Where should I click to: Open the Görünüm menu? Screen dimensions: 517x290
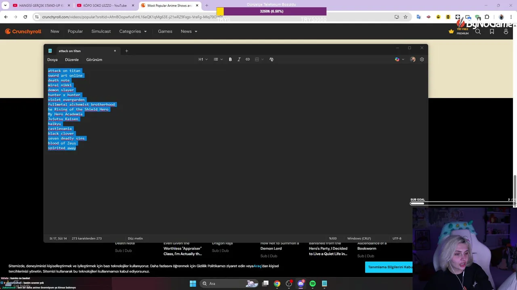[94, 60]
